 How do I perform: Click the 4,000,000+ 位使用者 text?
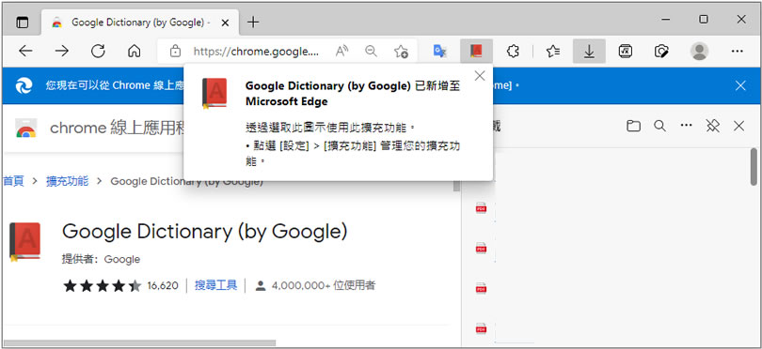[324, 285]
